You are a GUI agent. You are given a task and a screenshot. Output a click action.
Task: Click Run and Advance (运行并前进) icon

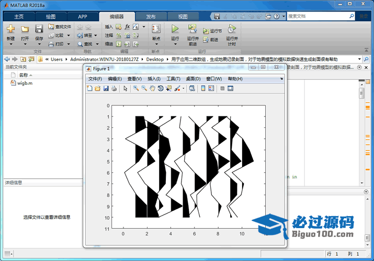(x=192, y=29)
